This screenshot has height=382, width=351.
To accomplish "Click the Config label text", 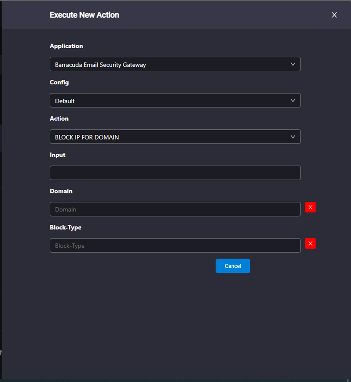I will coord(59,82).
